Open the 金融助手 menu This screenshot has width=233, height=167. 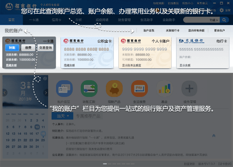tap(169, 20)
